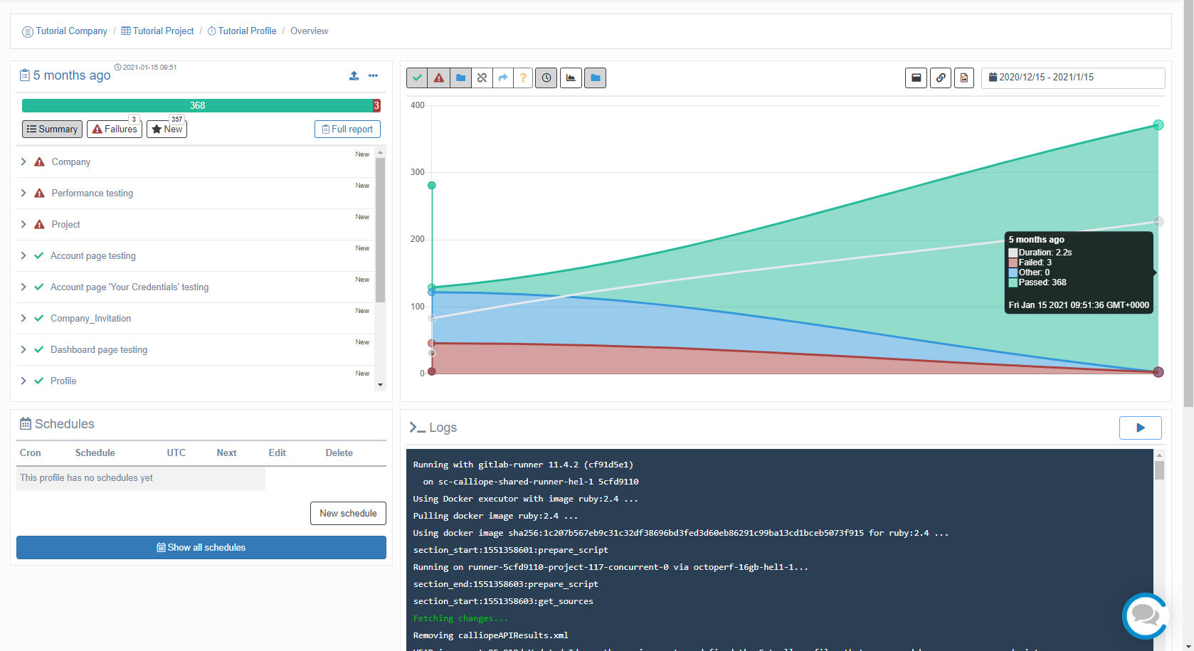Click Dashboard page testing passed checkmark
Image resolution: width=1194 pixels, height=651 pixels.
click(x=39, y=349)
